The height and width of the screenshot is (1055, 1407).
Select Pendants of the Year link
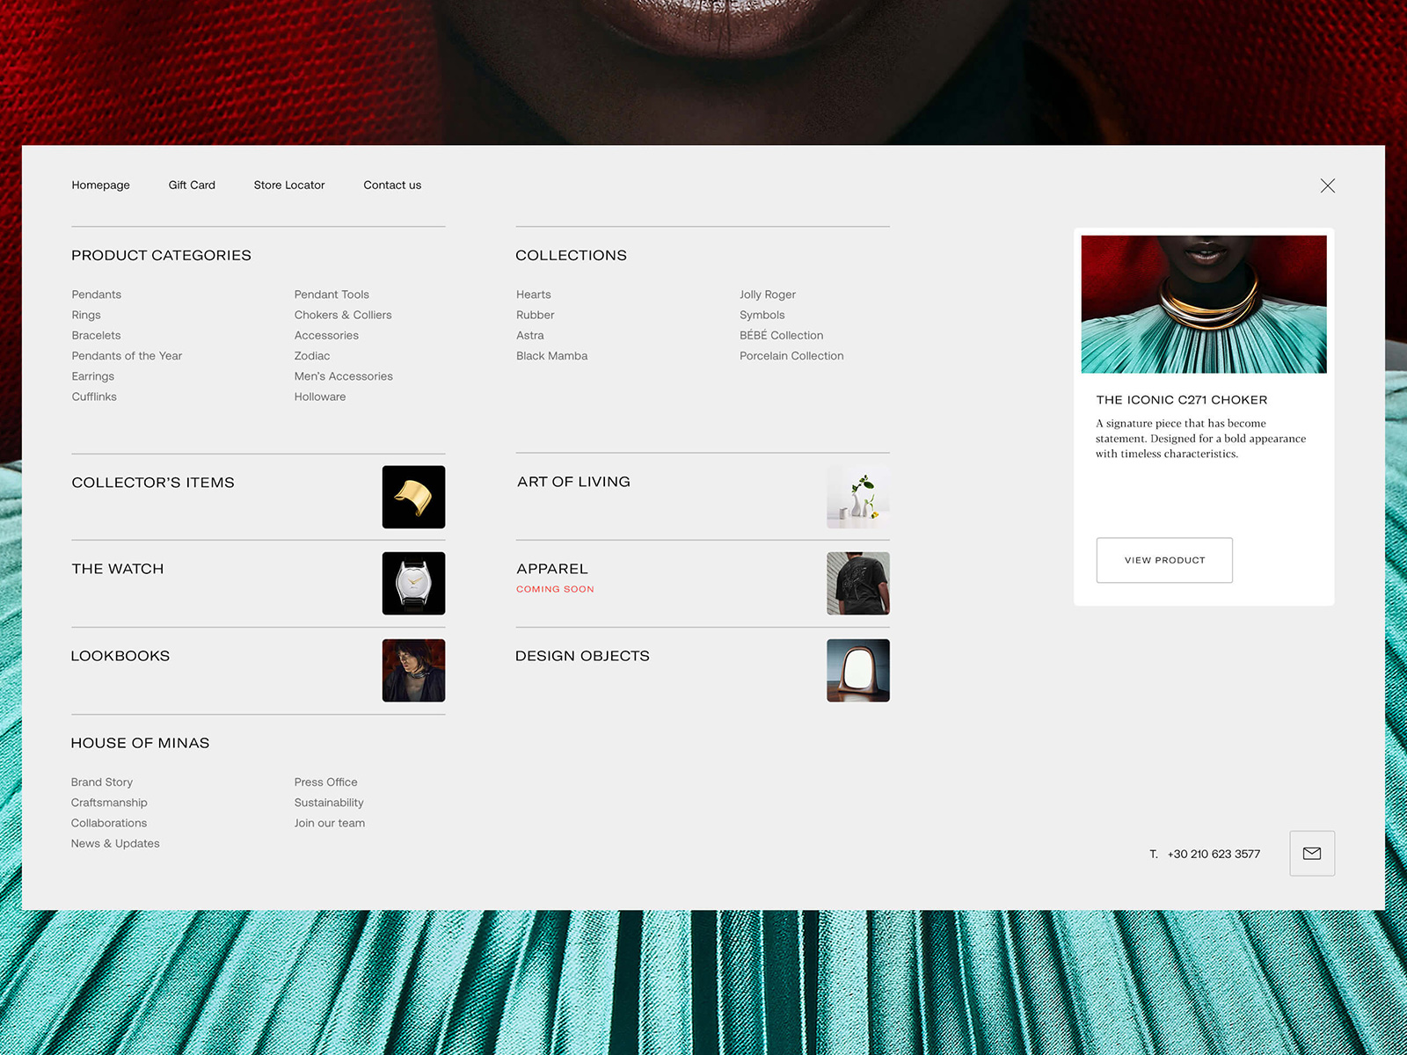pos(127,356)
